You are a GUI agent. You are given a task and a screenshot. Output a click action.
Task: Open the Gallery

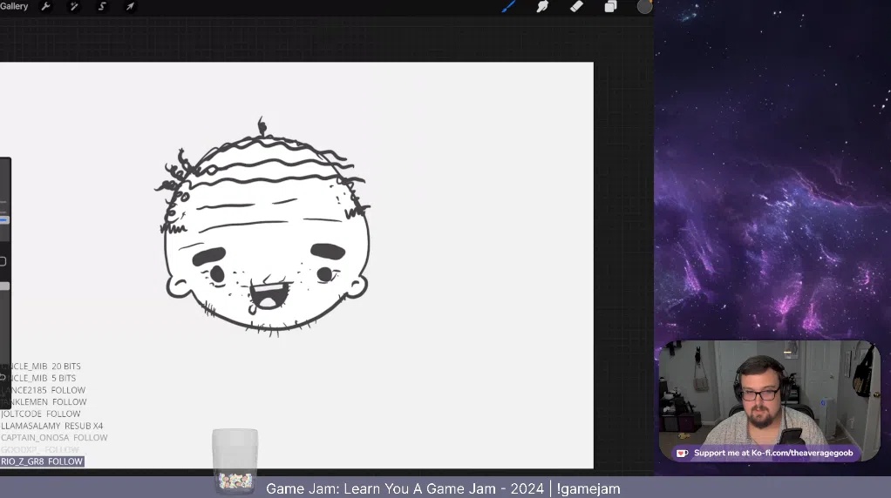coord(14,7)
